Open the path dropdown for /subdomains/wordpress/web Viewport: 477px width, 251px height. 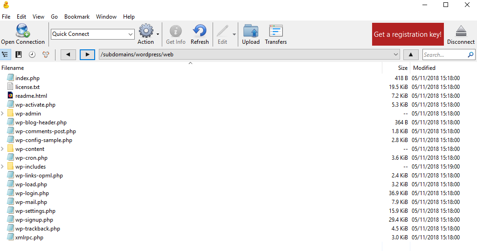tap(395, 54)
